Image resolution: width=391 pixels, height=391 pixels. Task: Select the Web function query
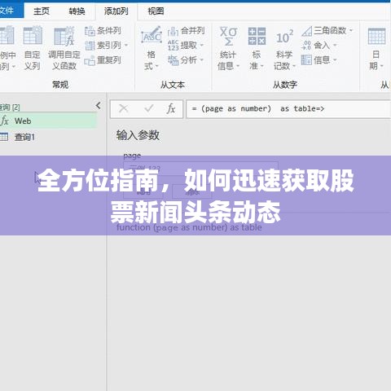(x=48, y=121)
